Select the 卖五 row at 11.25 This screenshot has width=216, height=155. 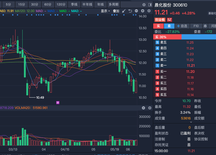184,42
